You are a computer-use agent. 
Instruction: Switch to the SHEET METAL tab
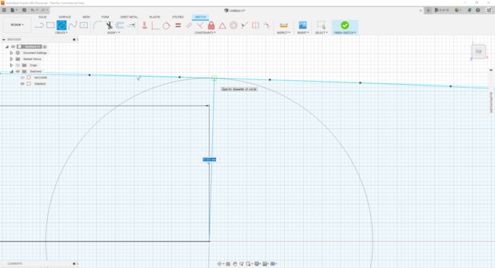pyautogui.click(x=129, y=17)
